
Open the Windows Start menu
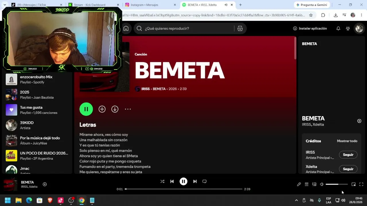(8, 200)
